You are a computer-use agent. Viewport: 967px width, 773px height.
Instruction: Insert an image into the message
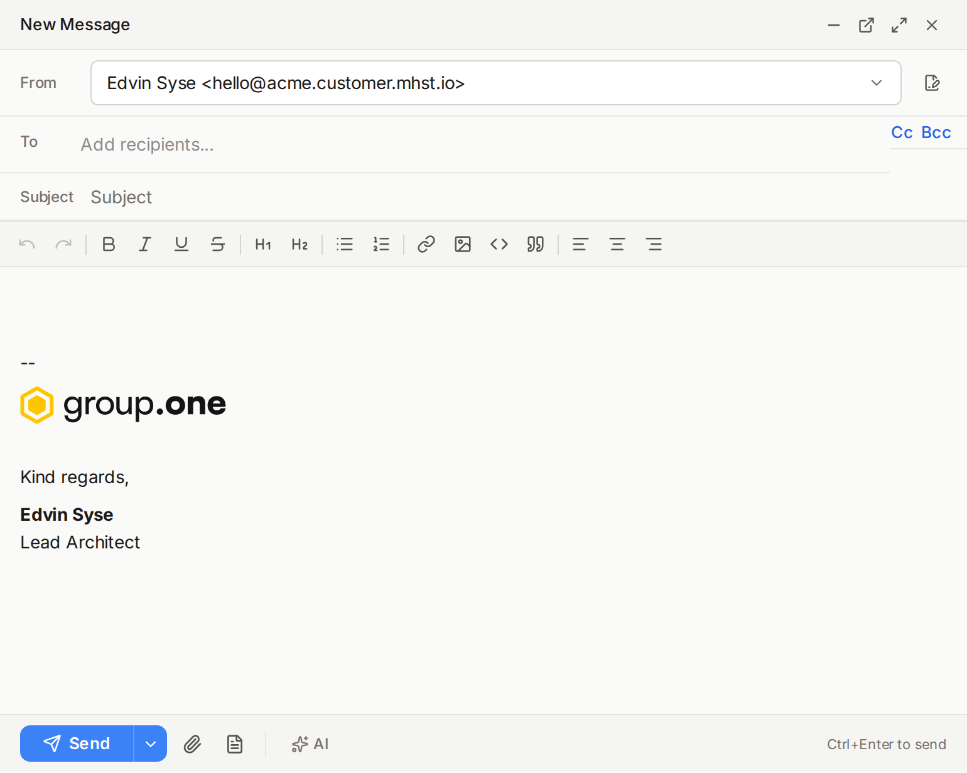click(x=462, y=244)
